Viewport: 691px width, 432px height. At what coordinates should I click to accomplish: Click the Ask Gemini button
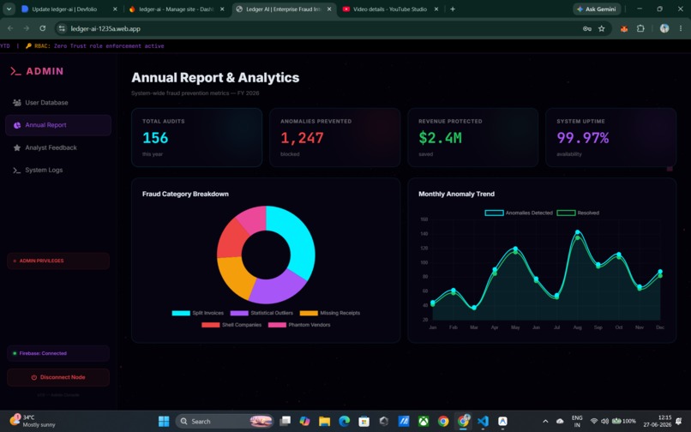[x=597, y=9]
